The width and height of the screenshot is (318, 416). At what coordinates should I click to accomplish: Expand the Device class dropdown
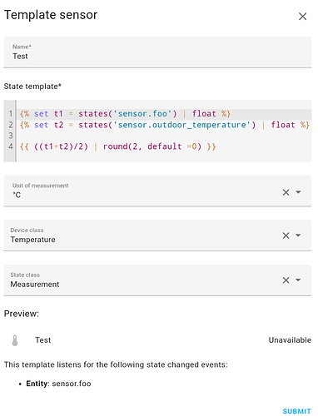(298, 235)
